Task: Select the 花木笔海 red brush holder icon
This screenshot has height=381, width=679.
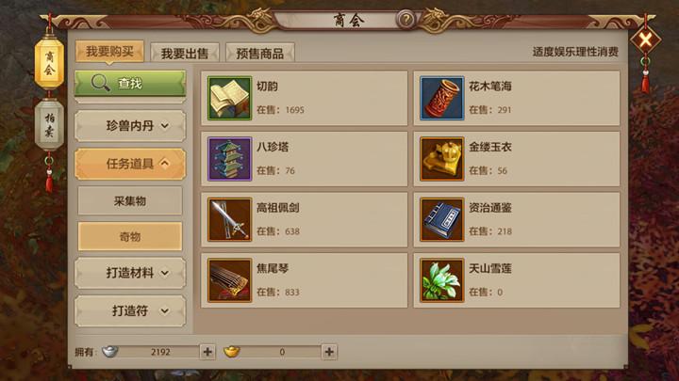Action: click(441, 98)
